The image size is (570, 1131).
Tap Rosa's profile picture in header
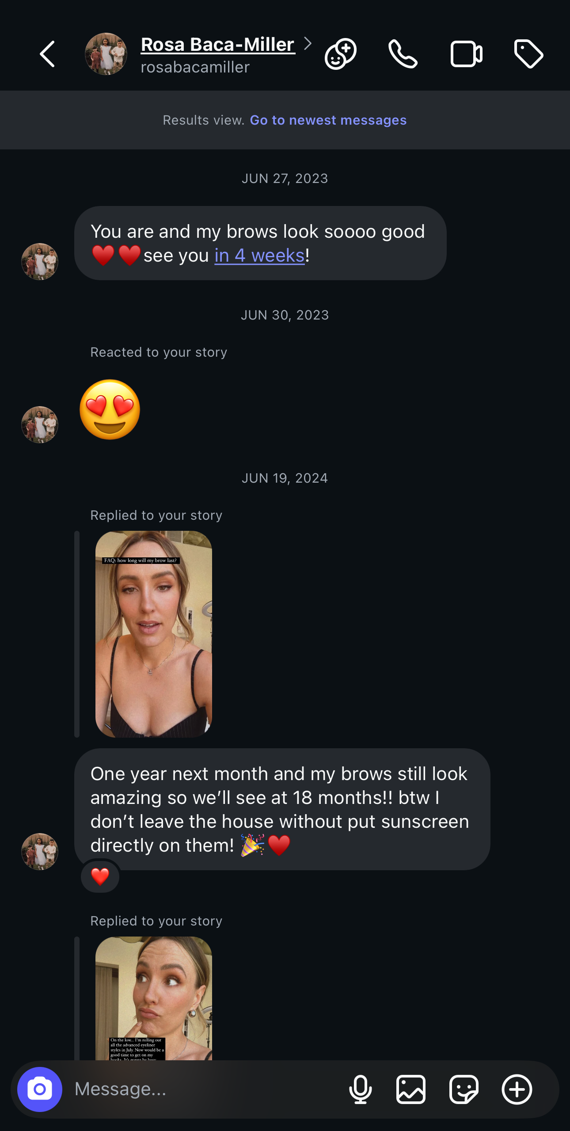tap(106, 54)
